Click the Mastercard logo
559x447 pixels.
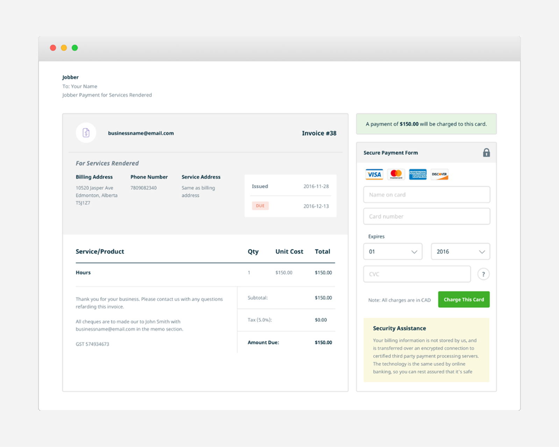pos(396,174)
